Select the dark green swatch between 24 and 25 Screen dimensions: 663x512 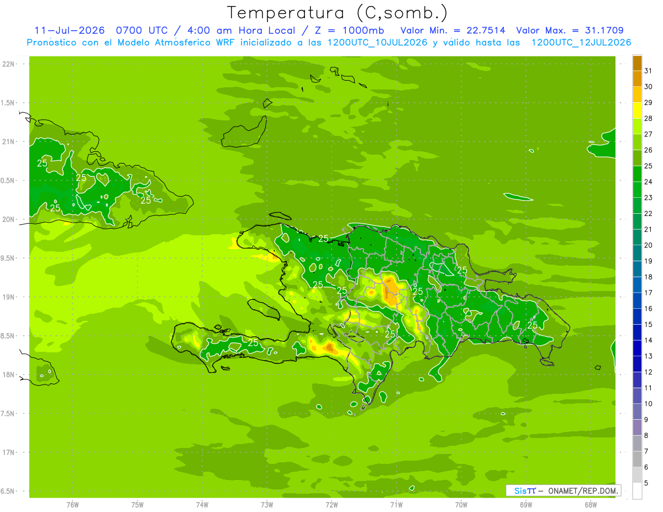tap(637, 173)
